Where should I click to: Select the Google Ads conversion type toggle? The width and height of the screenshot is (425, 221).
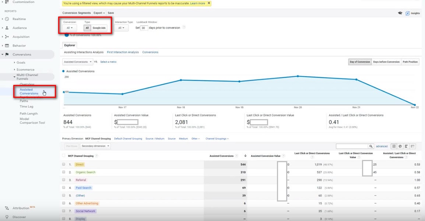click(x=99, y=28)
